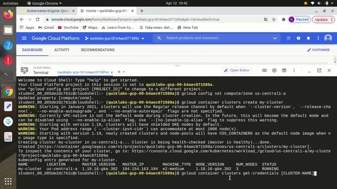Open a new Chrome tab
Image resolution: width=337 pixels, height=189 pixels.
click(x=142, y=10)
